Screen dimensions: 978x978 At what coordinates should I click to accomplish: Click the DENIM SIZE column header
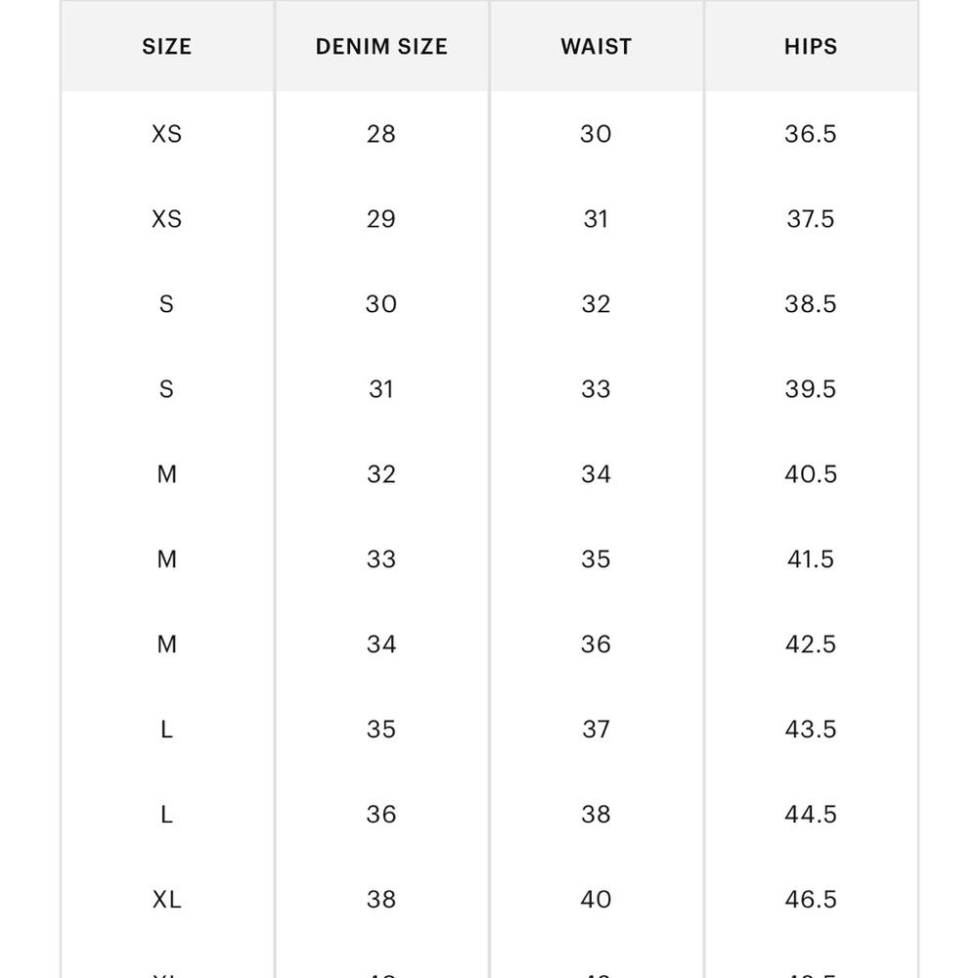[x=381, y=46]
